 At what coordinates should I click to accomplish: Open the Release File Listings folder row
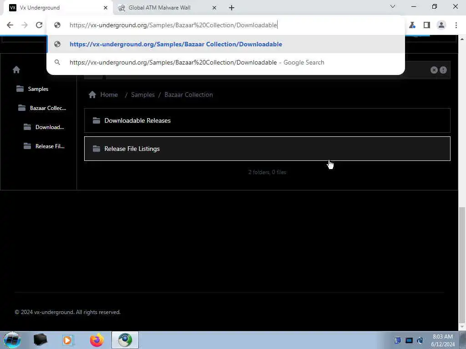tap(267, 149)
